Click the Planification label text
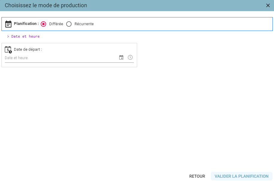 point(26,24)
